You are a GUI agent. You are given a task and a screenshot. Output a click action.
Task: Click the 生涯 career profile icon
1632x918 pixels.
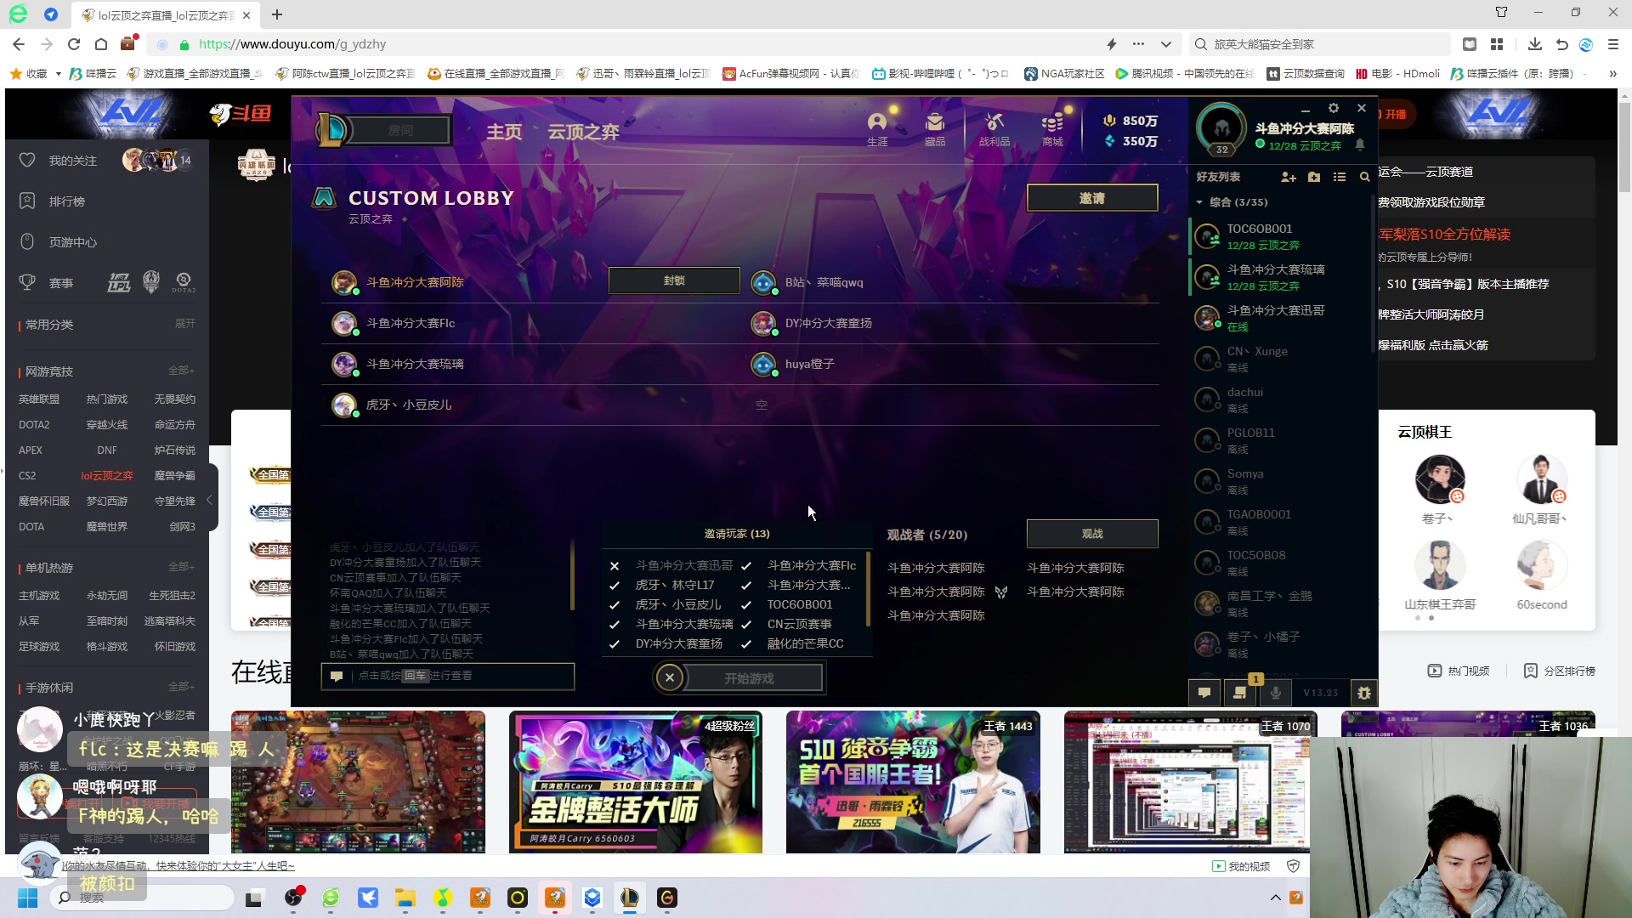click(x=877, y=127)
